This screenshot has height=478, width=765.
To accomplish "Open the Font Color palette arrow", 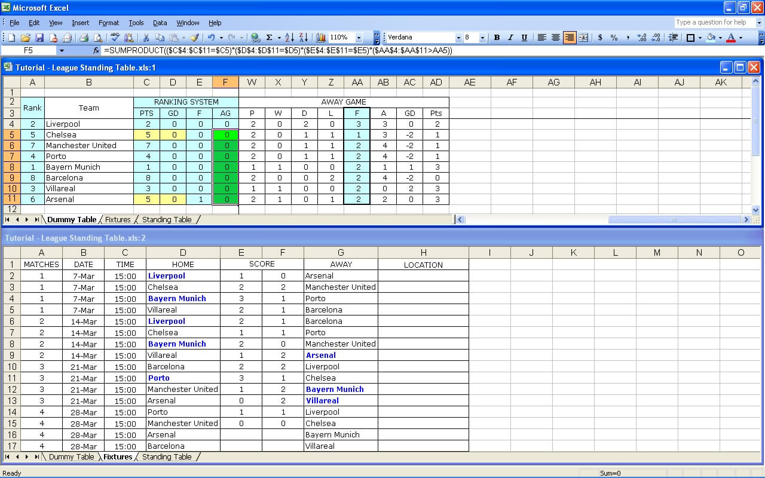I will point(740,38).
